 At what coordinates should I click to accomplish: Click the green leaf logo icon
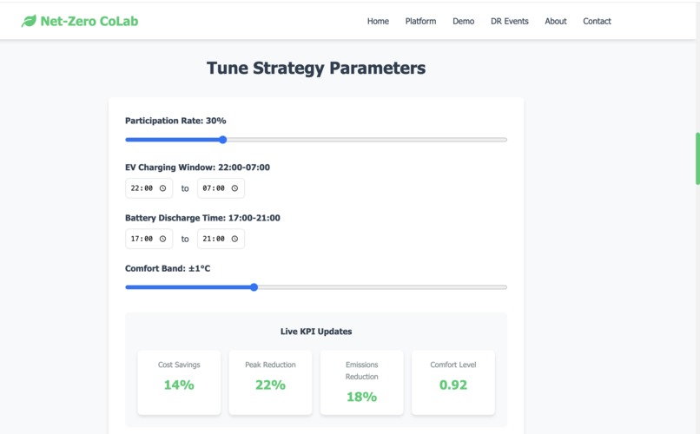(29, 21)
